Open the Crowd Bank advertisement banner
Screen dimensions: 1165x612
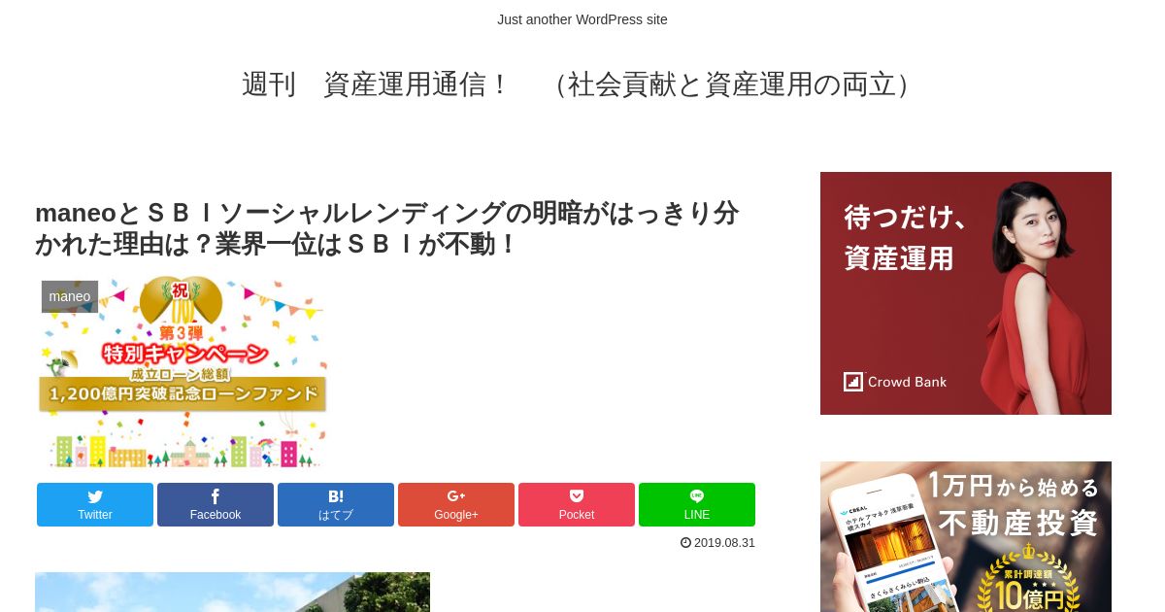[x=966, y=293]
